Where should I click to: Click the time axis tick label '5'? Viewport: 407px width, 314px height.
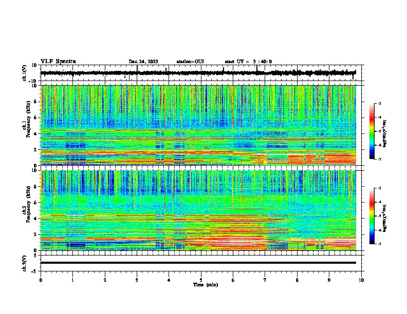coord(201,280)
